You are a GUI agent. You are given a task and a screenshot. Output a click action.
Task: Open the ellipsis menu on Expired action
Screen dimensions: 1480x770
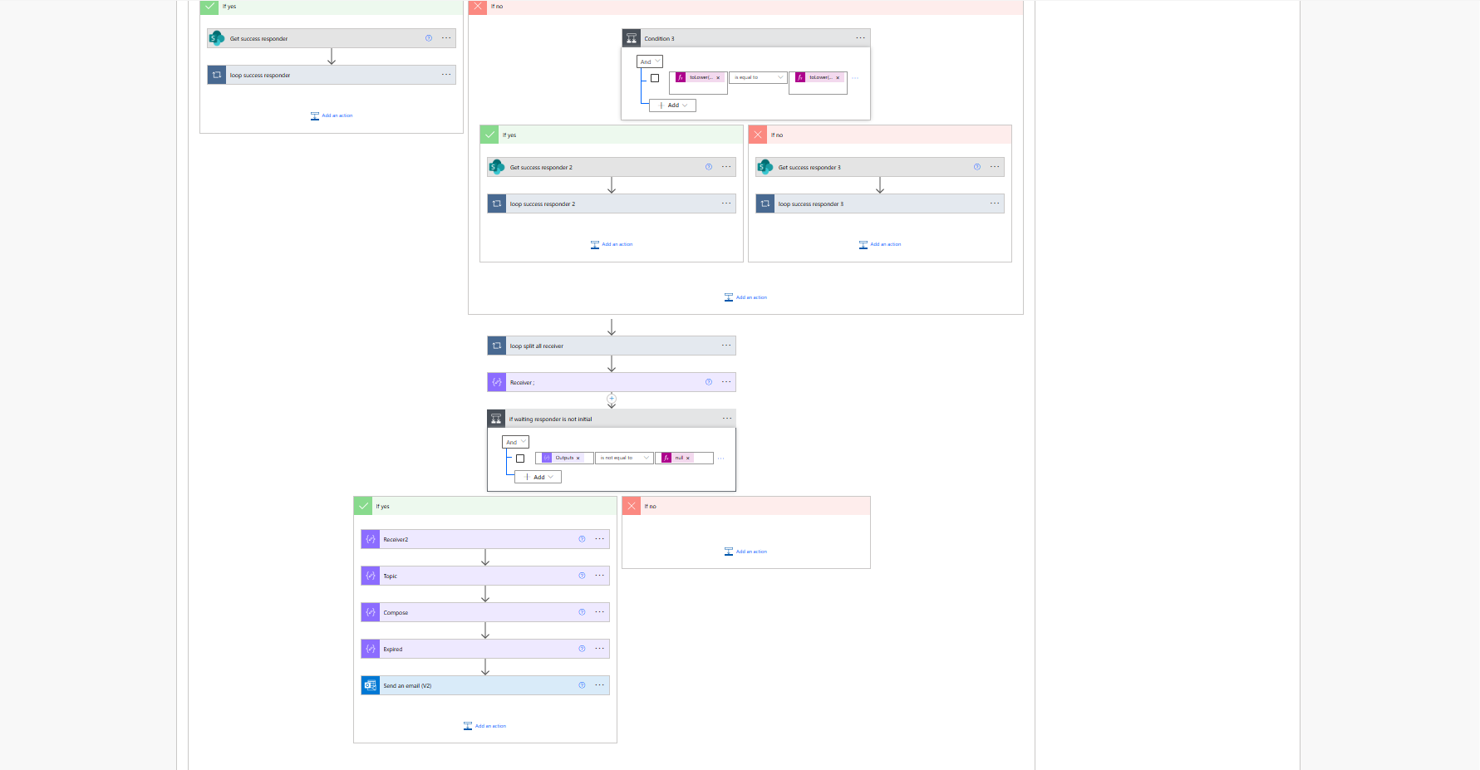coord(599,649)
